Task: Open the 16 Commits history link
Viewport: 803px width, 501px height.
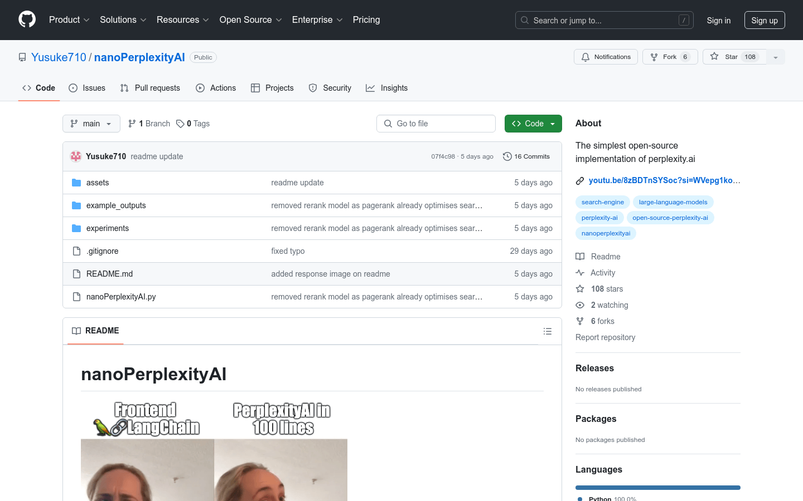Action: 526,156
